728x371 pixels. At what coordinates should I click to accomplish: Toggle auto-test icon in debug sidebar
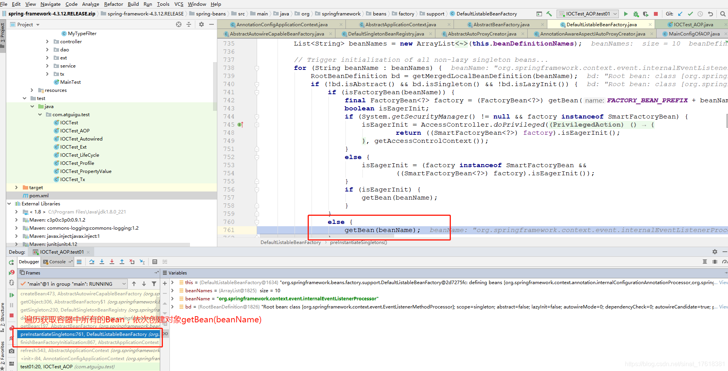[x=12, y=283]
